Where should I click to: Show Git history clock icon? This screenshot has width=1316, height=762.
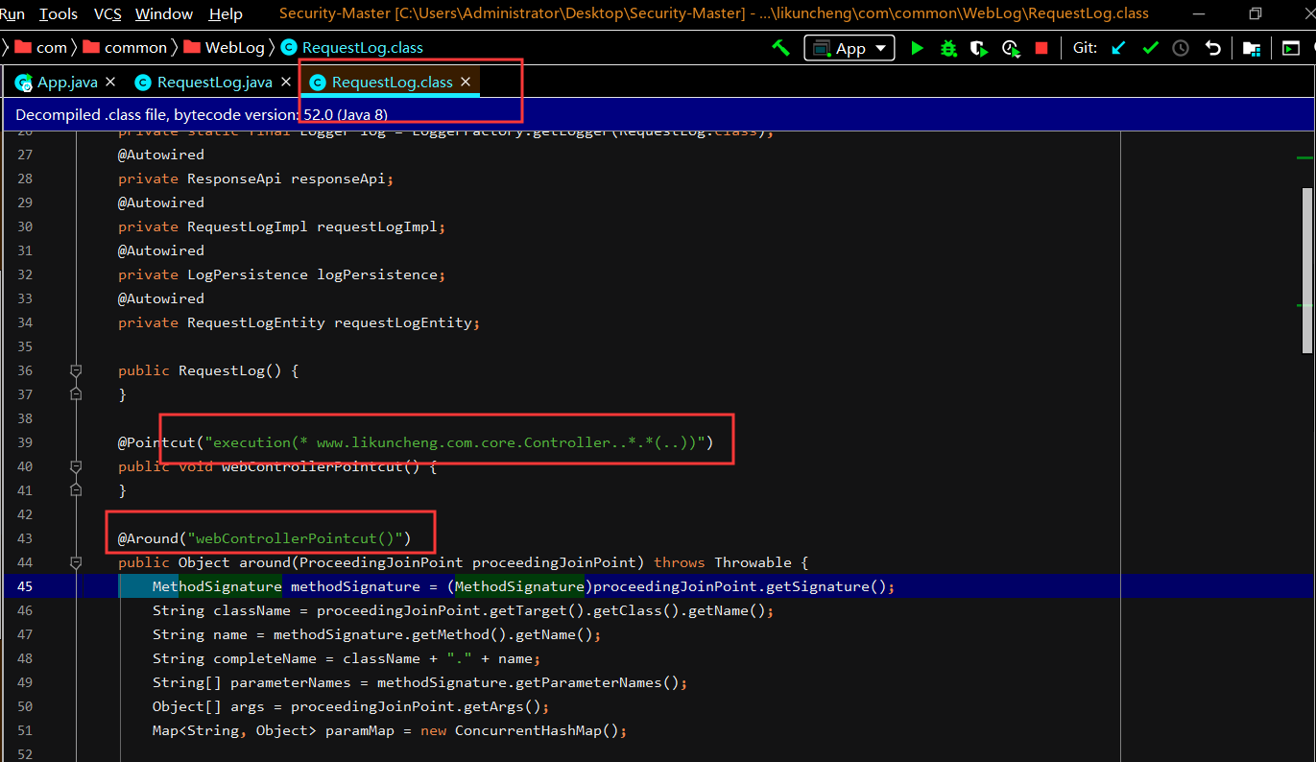[x=1181, y=48]
